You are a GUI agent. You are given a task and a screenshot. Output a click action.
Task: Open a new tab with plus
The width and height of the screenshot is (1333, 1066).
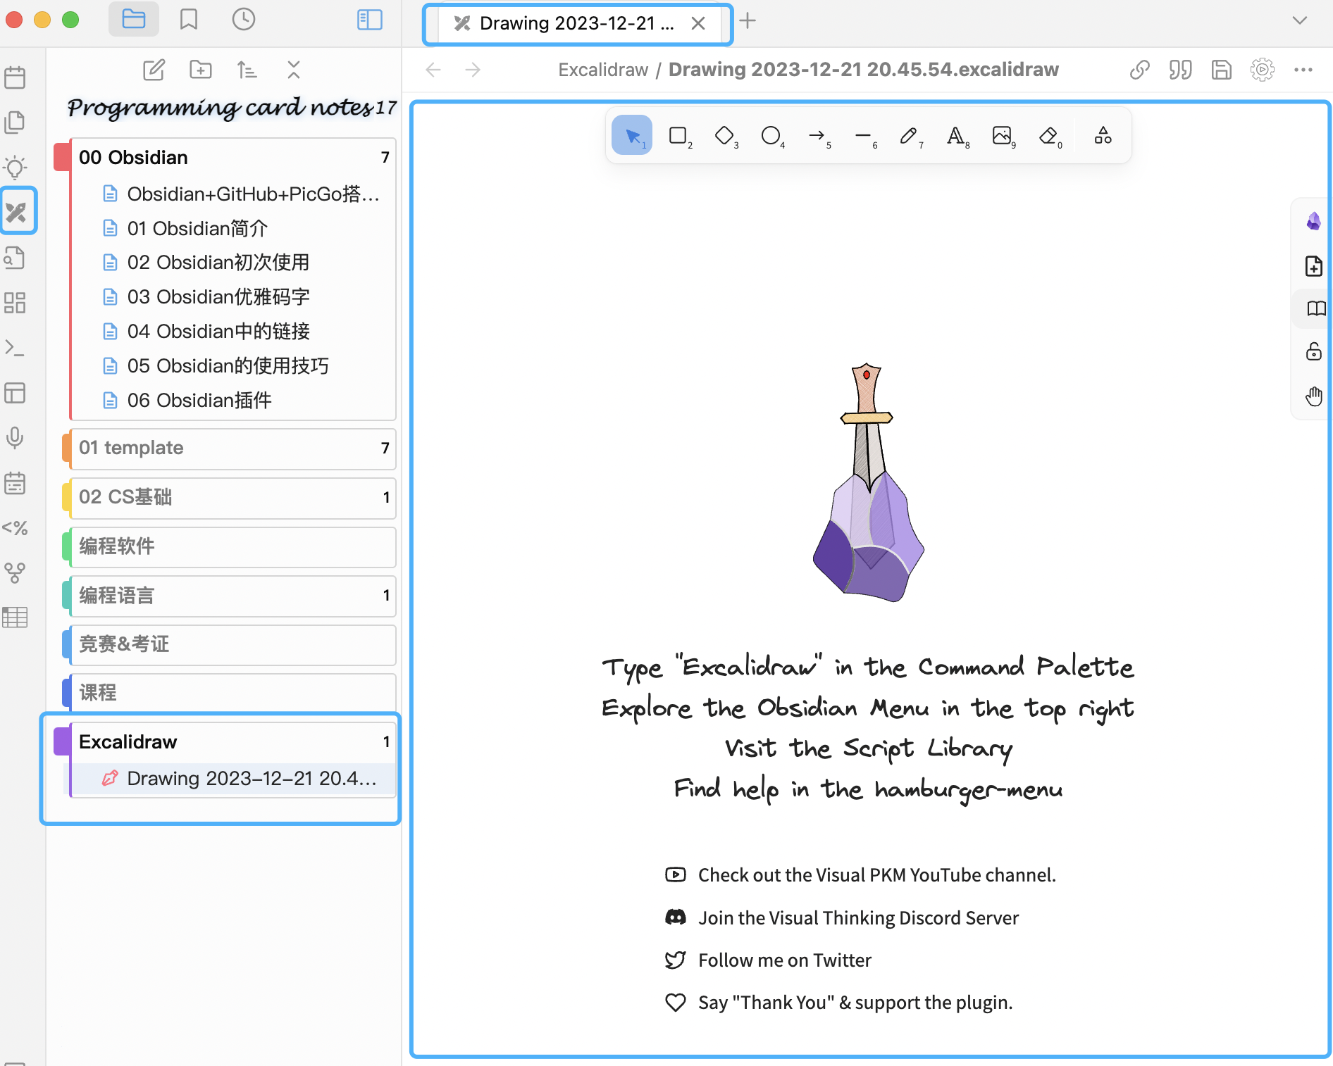point(748,21)
